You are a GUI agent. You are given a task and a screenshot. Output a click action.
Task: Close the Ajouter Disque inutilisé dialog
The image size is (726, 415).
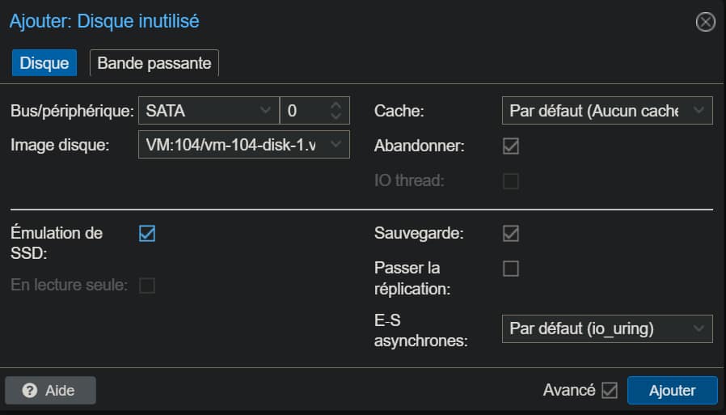point(706,22)
